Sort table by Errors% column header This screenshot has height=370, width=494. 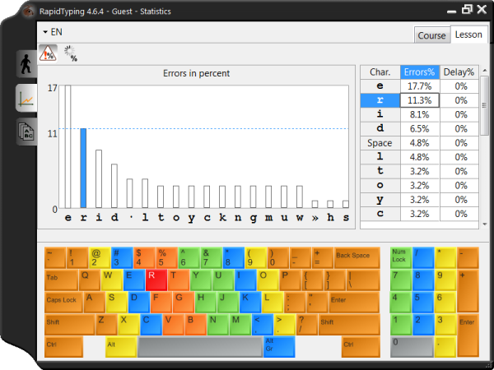420,72
